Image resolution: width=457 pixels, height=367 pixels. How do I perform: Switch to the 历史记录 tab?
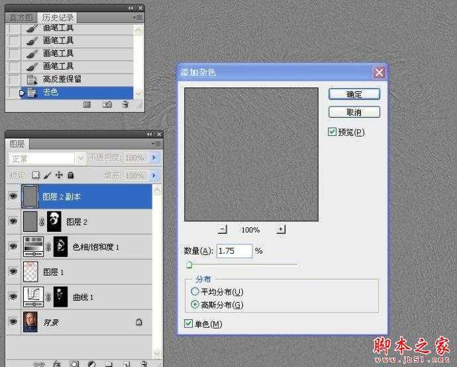58,17
